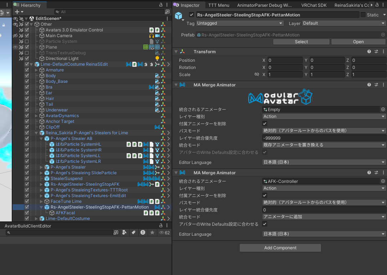Open Transform component preset settings
This screenshot has height=275, width=387.
pyautogui.click(x=376, y=52)
